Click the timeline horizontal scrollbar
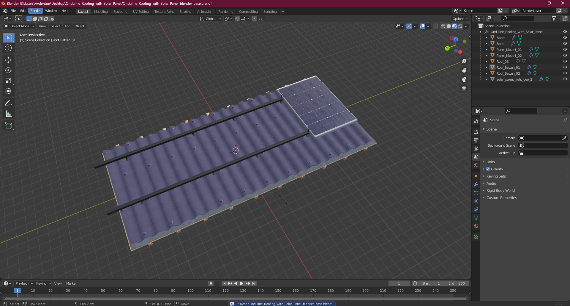The width and height of the screenshot is (570, 306). coord(235,299)
